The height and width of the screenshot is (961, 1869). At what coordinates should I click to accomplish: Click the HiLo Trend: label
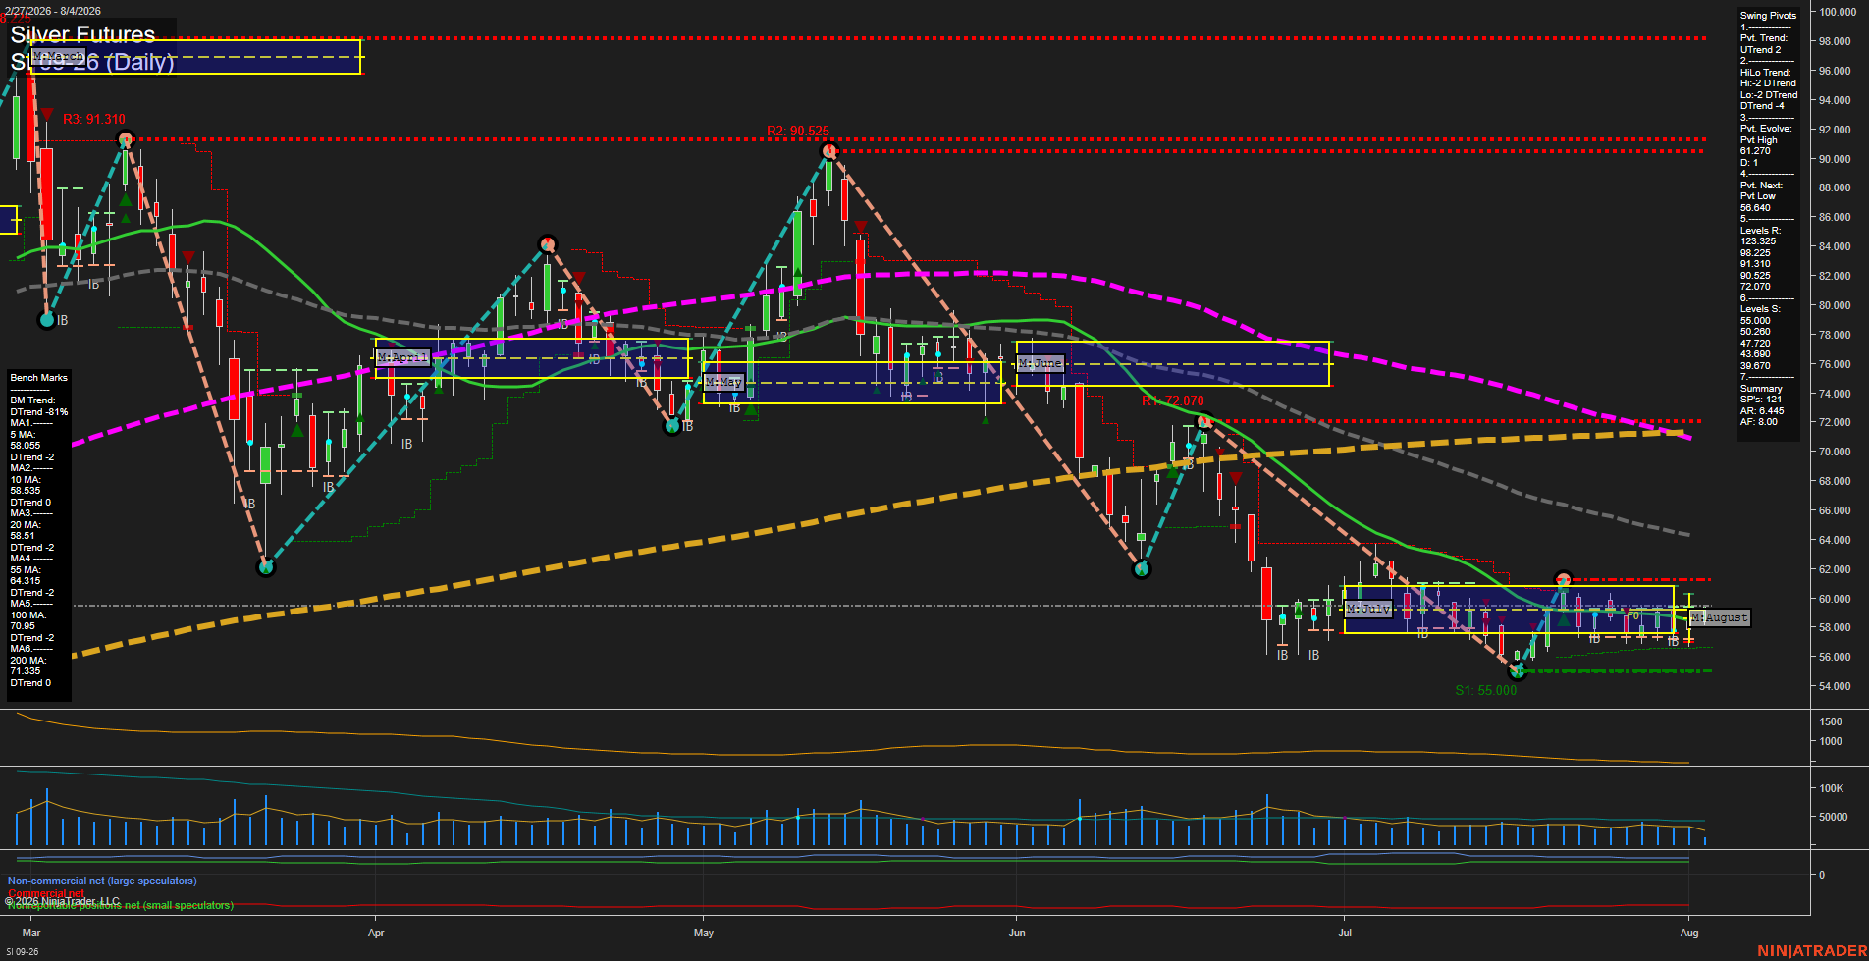(1766, 73)
